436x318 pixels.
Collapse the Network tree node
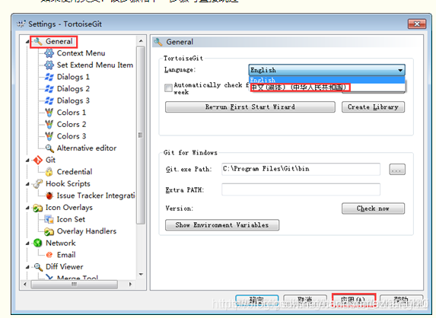[x=27, y=243]
